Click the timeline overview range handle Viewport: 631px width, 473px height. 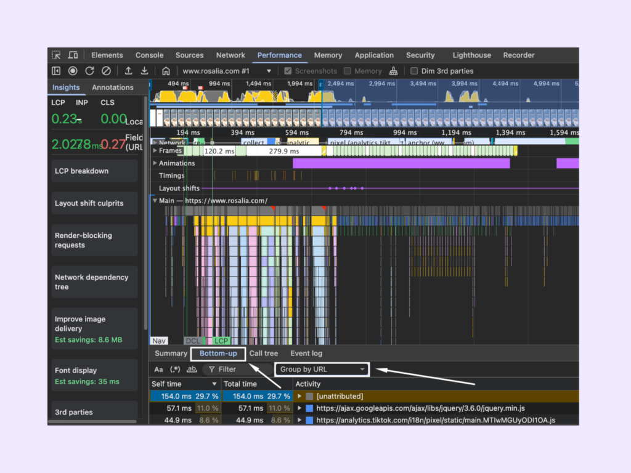coord(321,84)
